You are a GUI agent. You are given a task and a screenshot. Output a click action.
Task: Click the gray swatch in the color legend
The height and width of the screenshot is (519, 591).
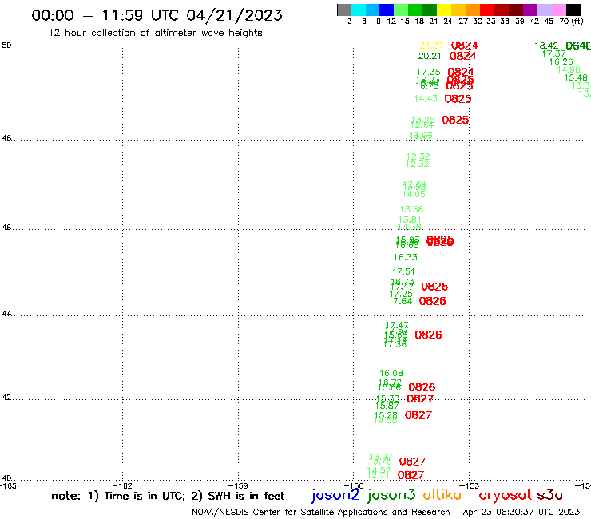tap(344, 10)
